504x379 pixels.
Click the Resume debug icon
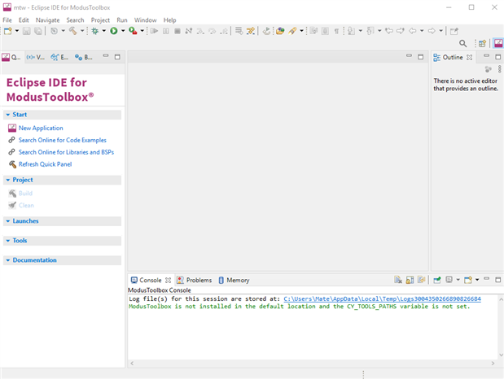click(154, 31)
